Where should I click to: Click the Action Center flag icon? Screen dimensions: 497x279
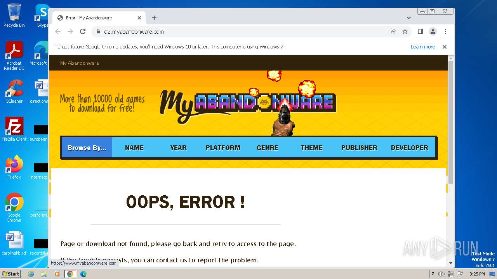pos(460,274)
